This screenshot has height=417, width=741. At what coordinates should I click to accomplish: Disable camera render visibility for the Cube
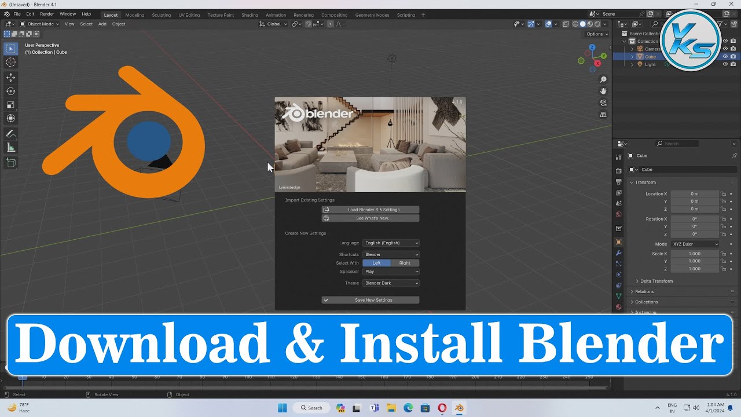click(733, 56)
